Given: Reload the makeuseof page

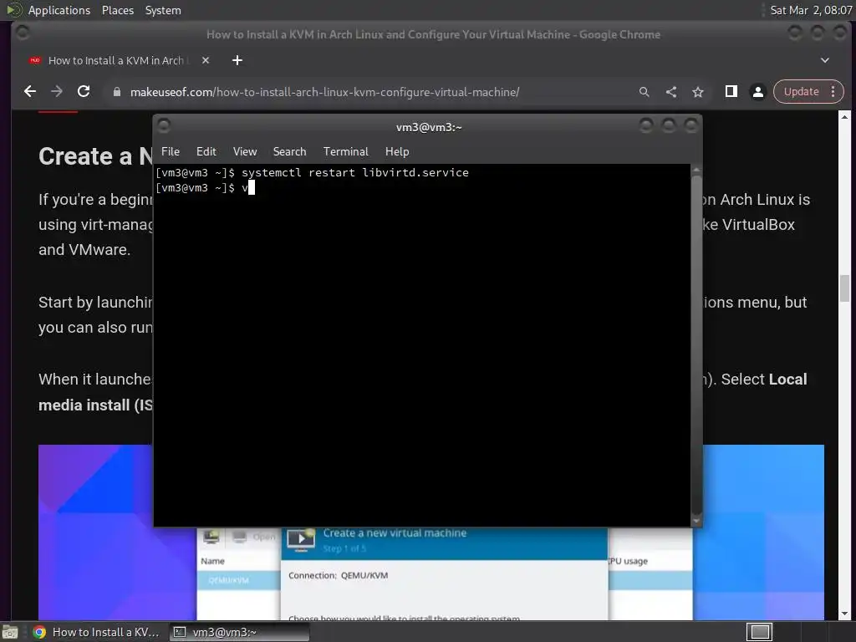Looking at the screenshot, I should coord(84,92).
